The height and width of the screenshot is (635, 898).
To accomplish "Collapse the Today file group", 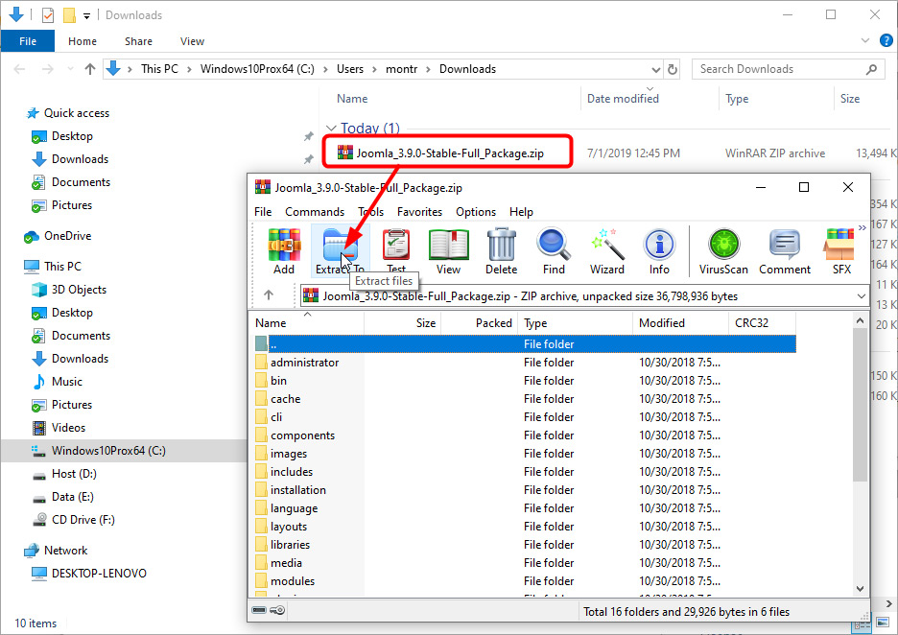I will click(332, 129).
